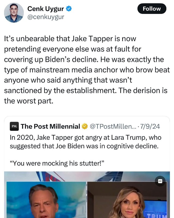Image resolution: width=174 pixels, height=218 pixels.
Task: Tap The Post Millennial PM logo
Action: (x=14, y=126)
